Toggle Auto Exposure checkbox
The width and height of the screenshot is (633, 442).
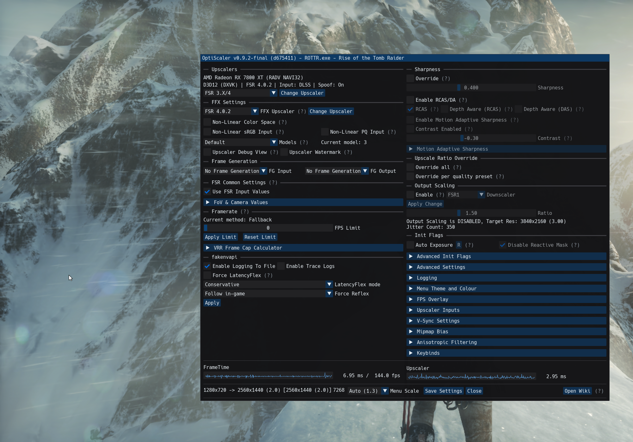410,245
